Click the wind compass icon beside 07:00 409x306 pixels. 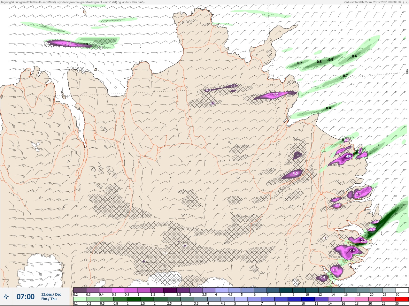6,297
